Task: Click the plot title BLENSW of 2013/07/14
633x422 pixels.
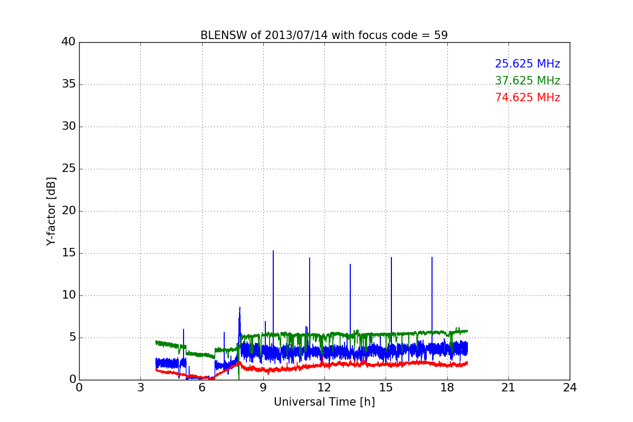Action: click(324, 35)
